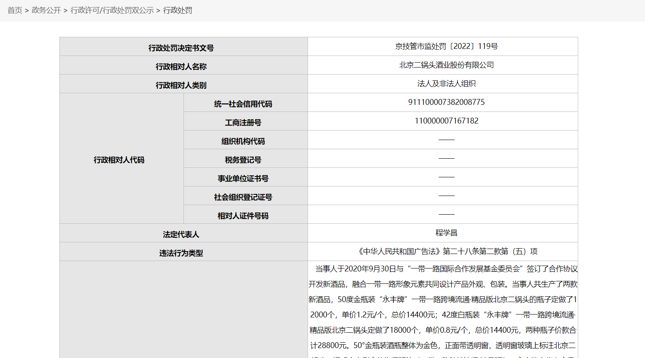645x358 pixels.
Task: Click dash value beside 社会组织登记证号
Action: tap(447, 196)
